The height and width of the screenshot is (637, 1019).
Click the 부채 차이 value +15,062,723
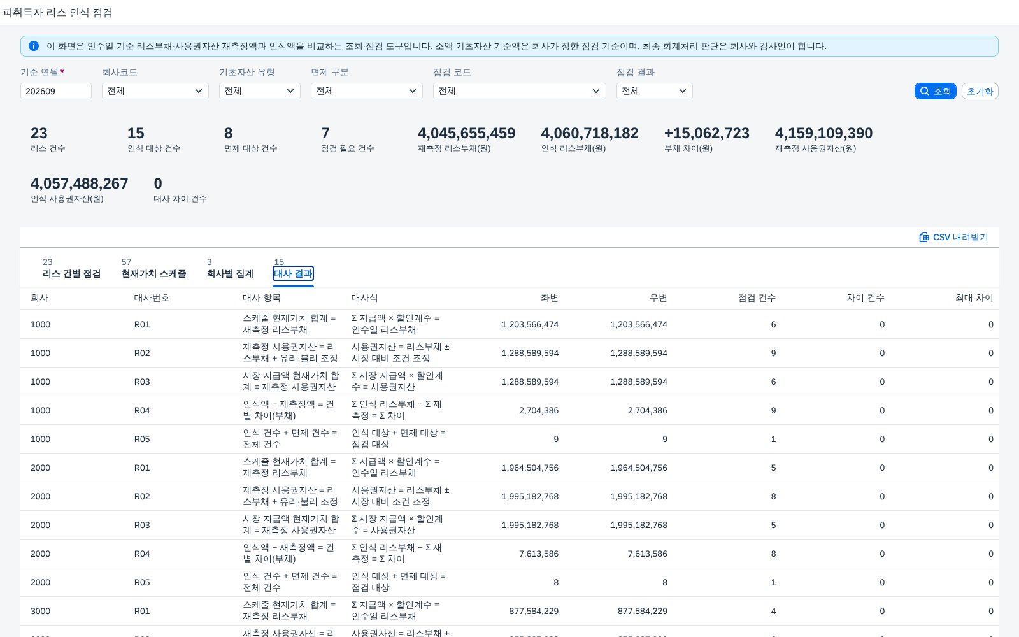(x=707, y=133)
